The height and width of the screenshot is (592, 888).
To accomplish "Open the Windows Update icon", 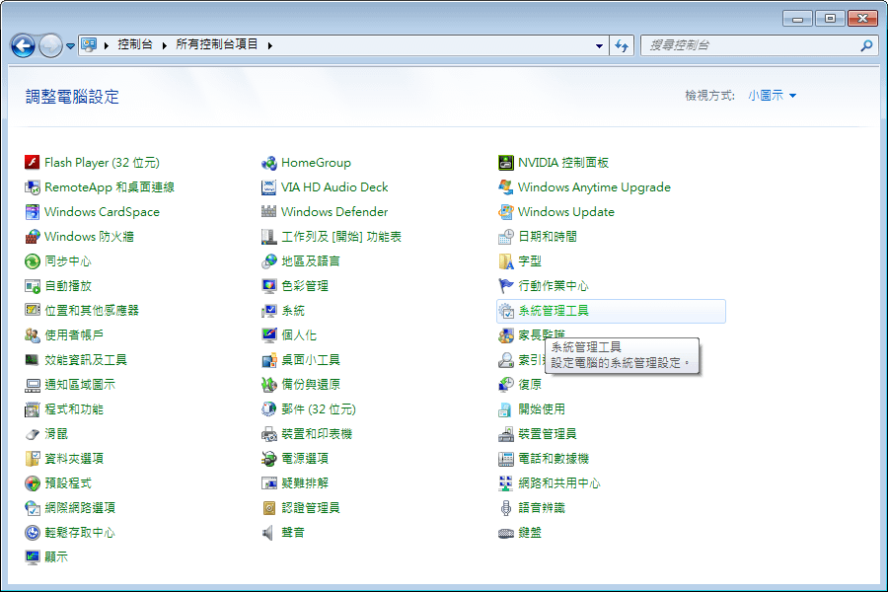I will tap(506, 212).
